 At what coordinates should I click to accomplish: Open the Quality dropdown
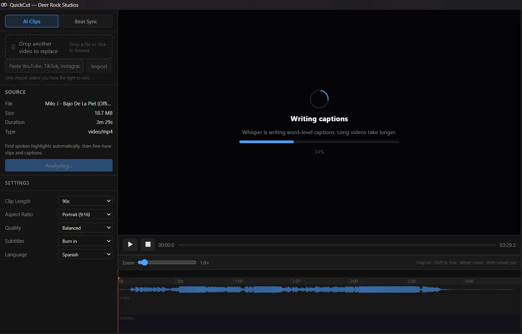point(85,228)
